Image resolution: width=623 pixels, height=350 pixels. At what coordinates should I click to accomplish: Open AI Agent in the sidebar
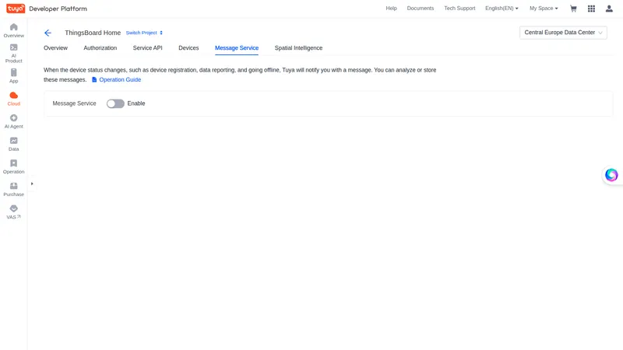[13, 121]
